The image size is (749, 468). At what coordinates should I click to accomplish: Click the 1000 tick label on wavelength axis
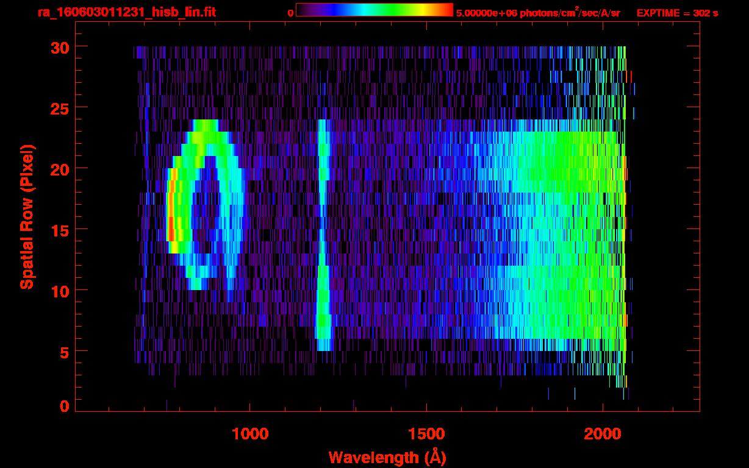click(250, 433)
